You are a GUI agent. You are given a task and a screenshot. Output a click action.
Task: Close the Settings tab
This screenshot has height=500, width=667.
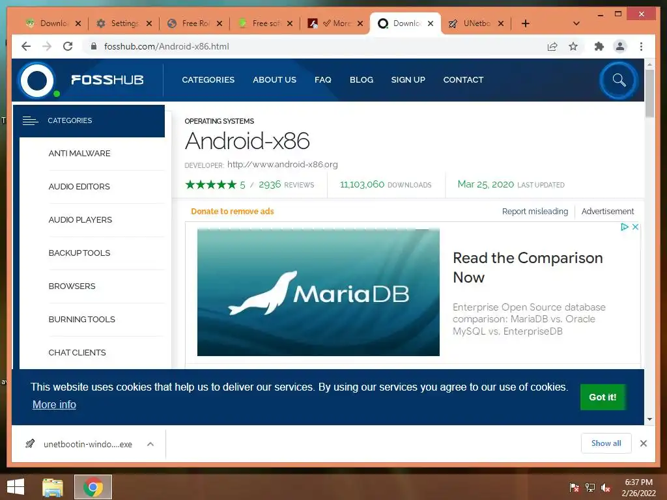[149, 23]
